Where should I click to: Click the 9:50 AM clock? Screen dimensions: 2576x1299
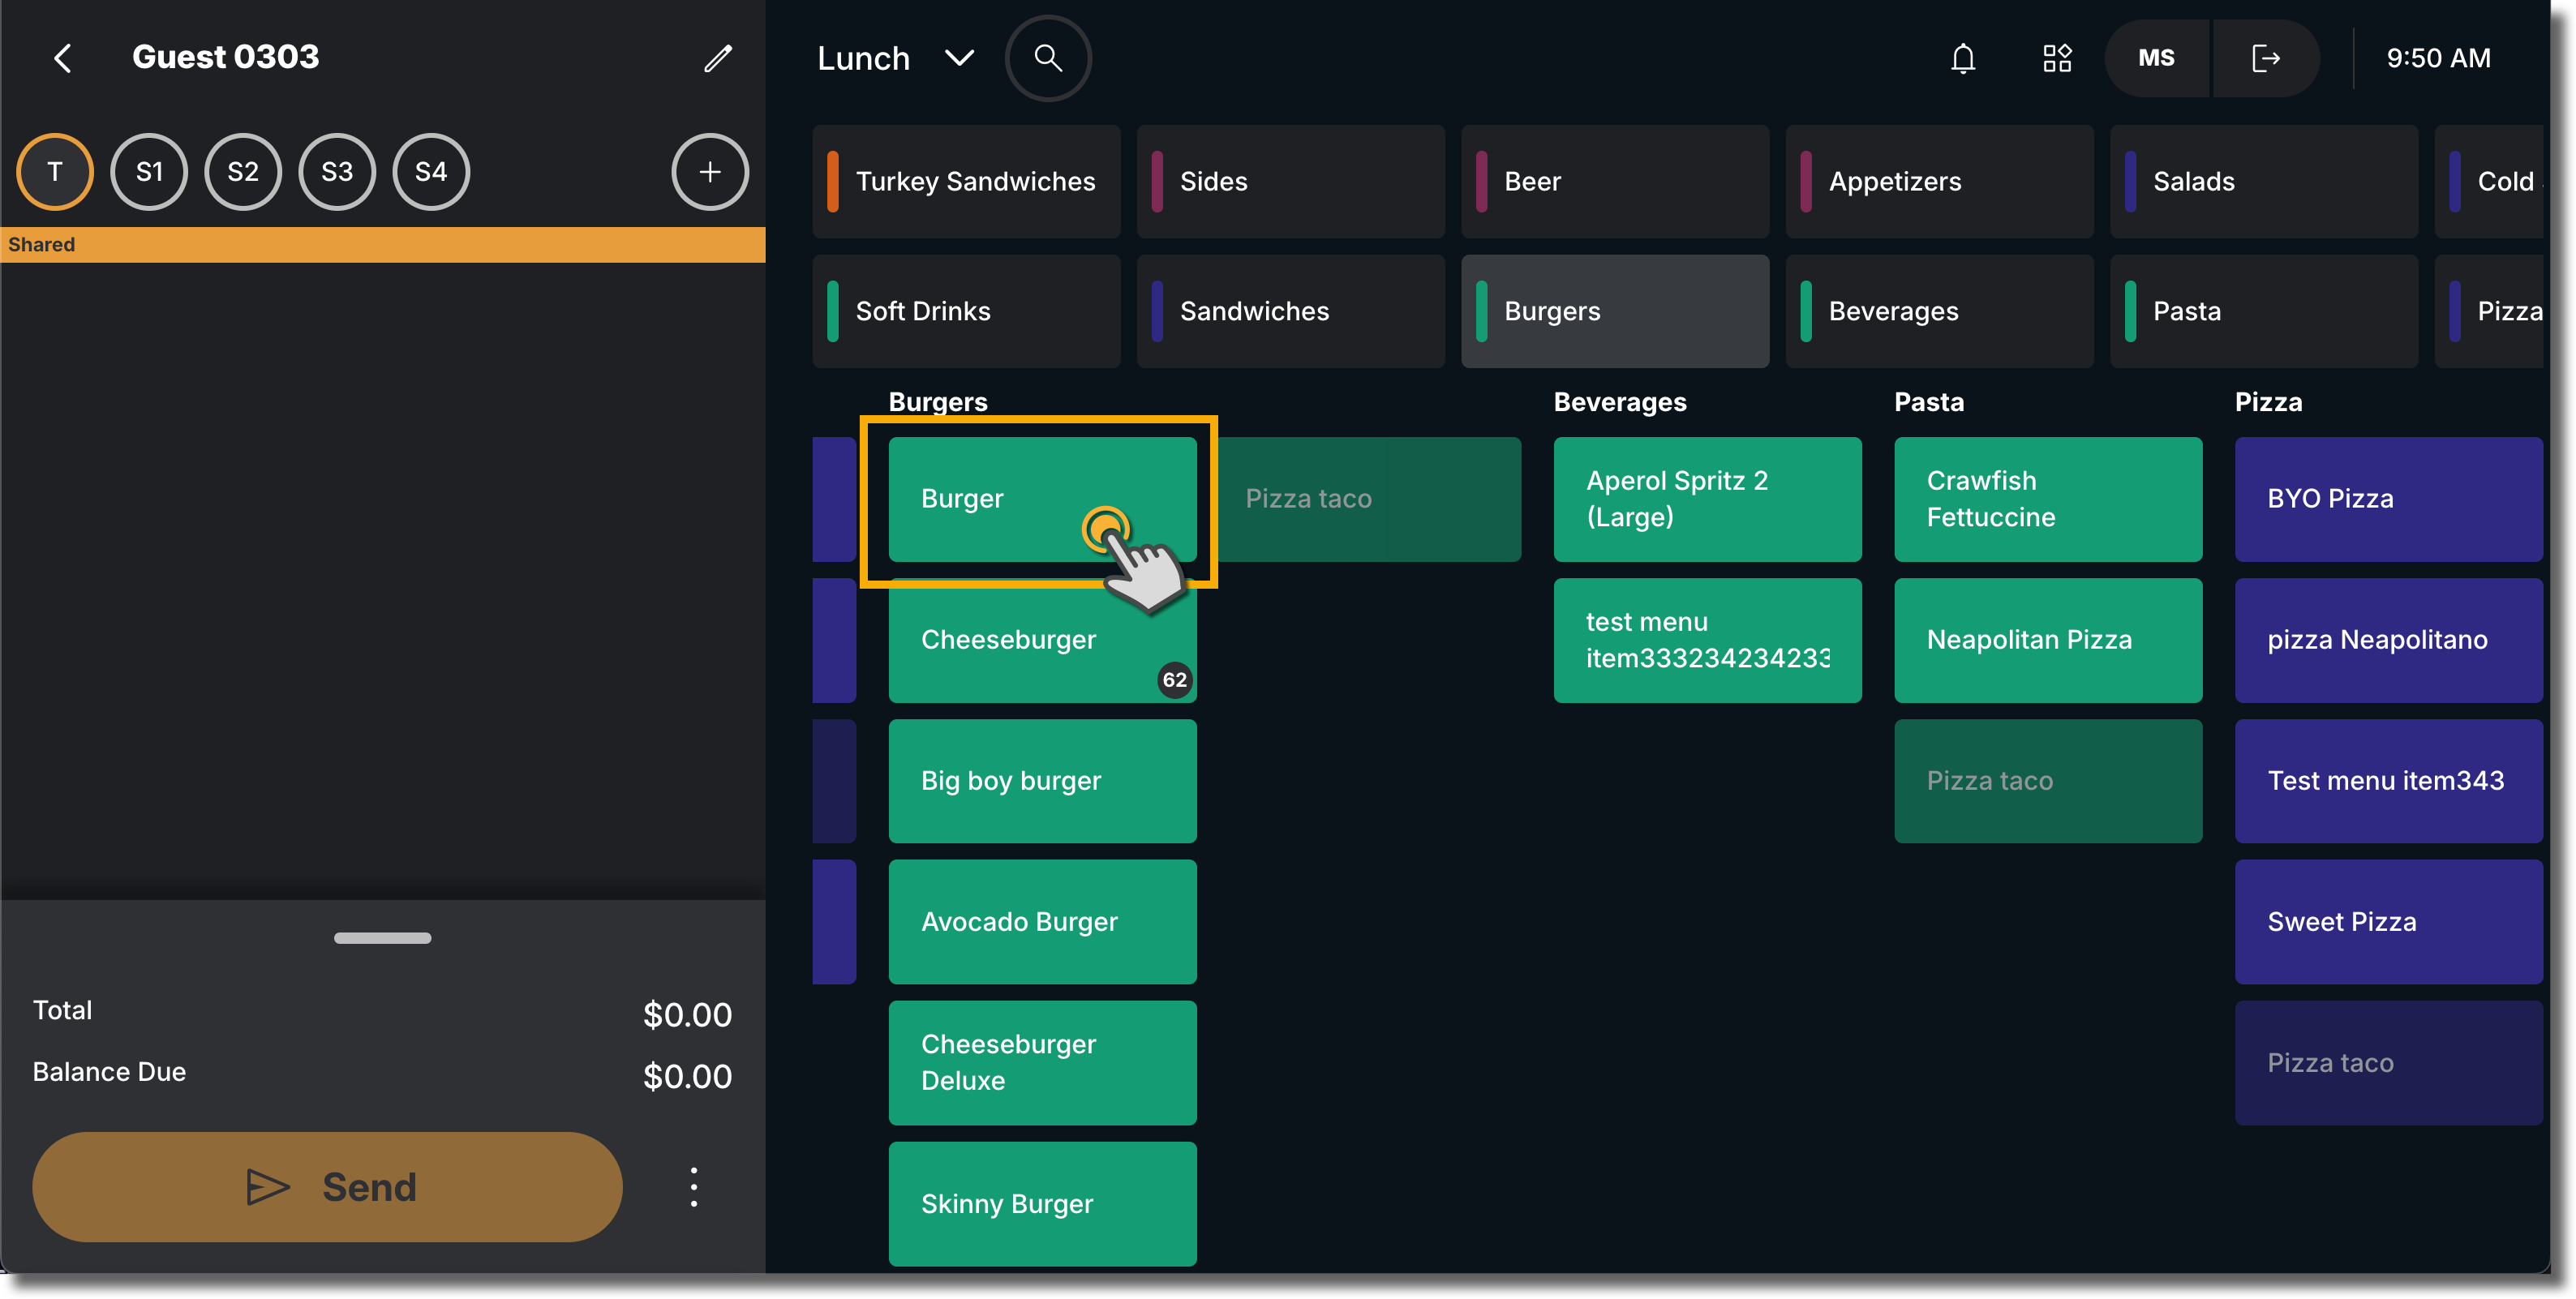click(2438, 58)
